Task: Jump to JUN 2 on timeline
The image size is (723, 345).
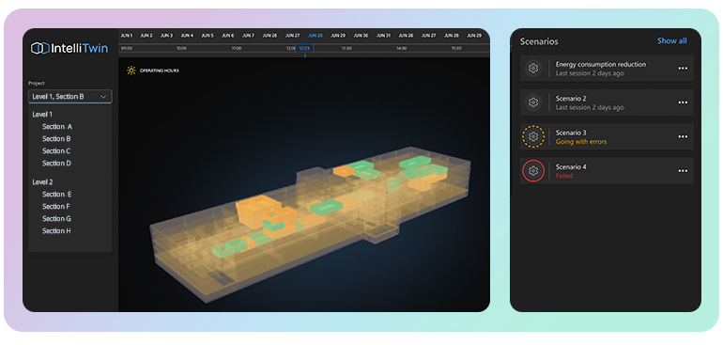Action: (146, 35)
